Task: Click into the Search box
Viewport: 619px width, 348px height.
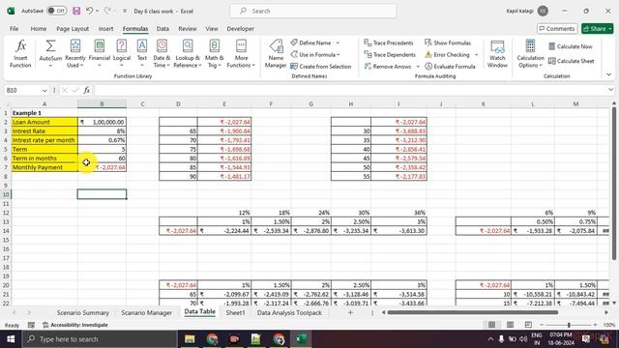Action: coord(313,11)
